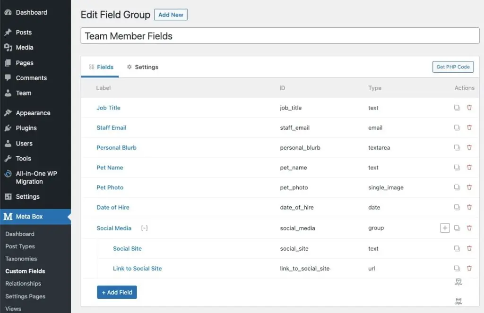This screenshot has height=313, width=484.
Task: Open WordPress Settings in the sidebar
Action: [x=35, y=196]
